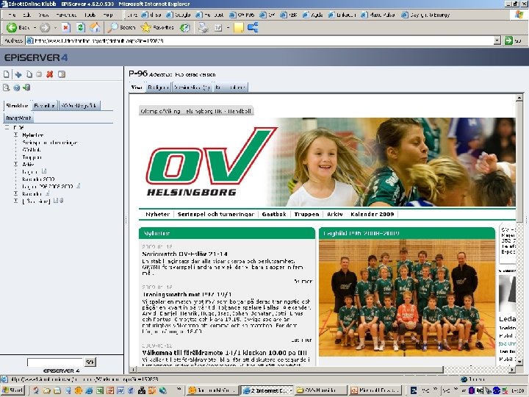Open the ImageVault tab in left panel
The height and width of the screenshot is (397, 529).
[x=18, y=118]
